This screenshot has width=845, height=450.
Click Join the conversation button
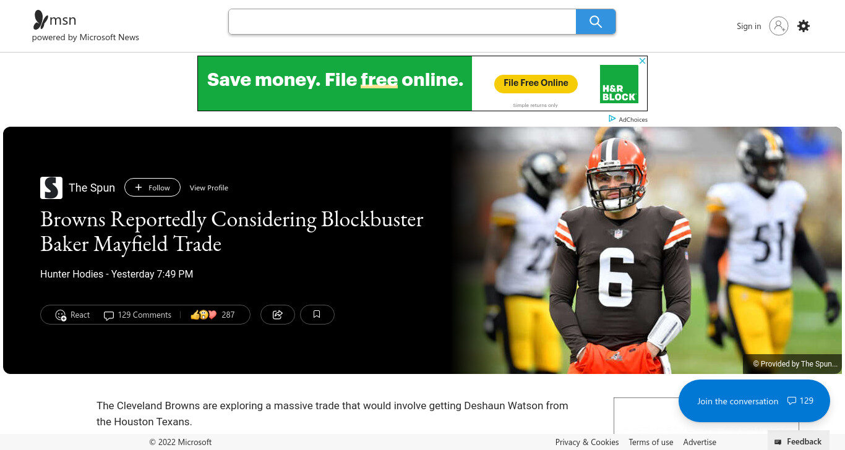coord(754,401)
